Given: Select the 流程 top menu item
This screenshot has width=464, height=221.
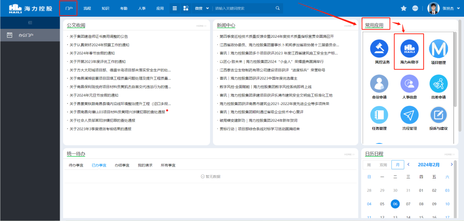Looking at the screenshot, I should (87, 8).
